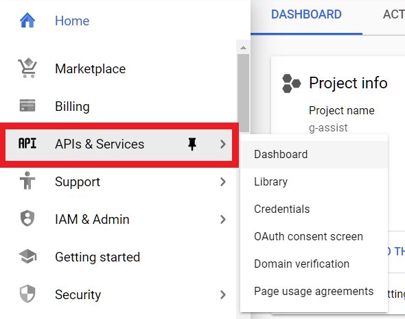Click the sidebar scrollbar thumb

[243, 93]
